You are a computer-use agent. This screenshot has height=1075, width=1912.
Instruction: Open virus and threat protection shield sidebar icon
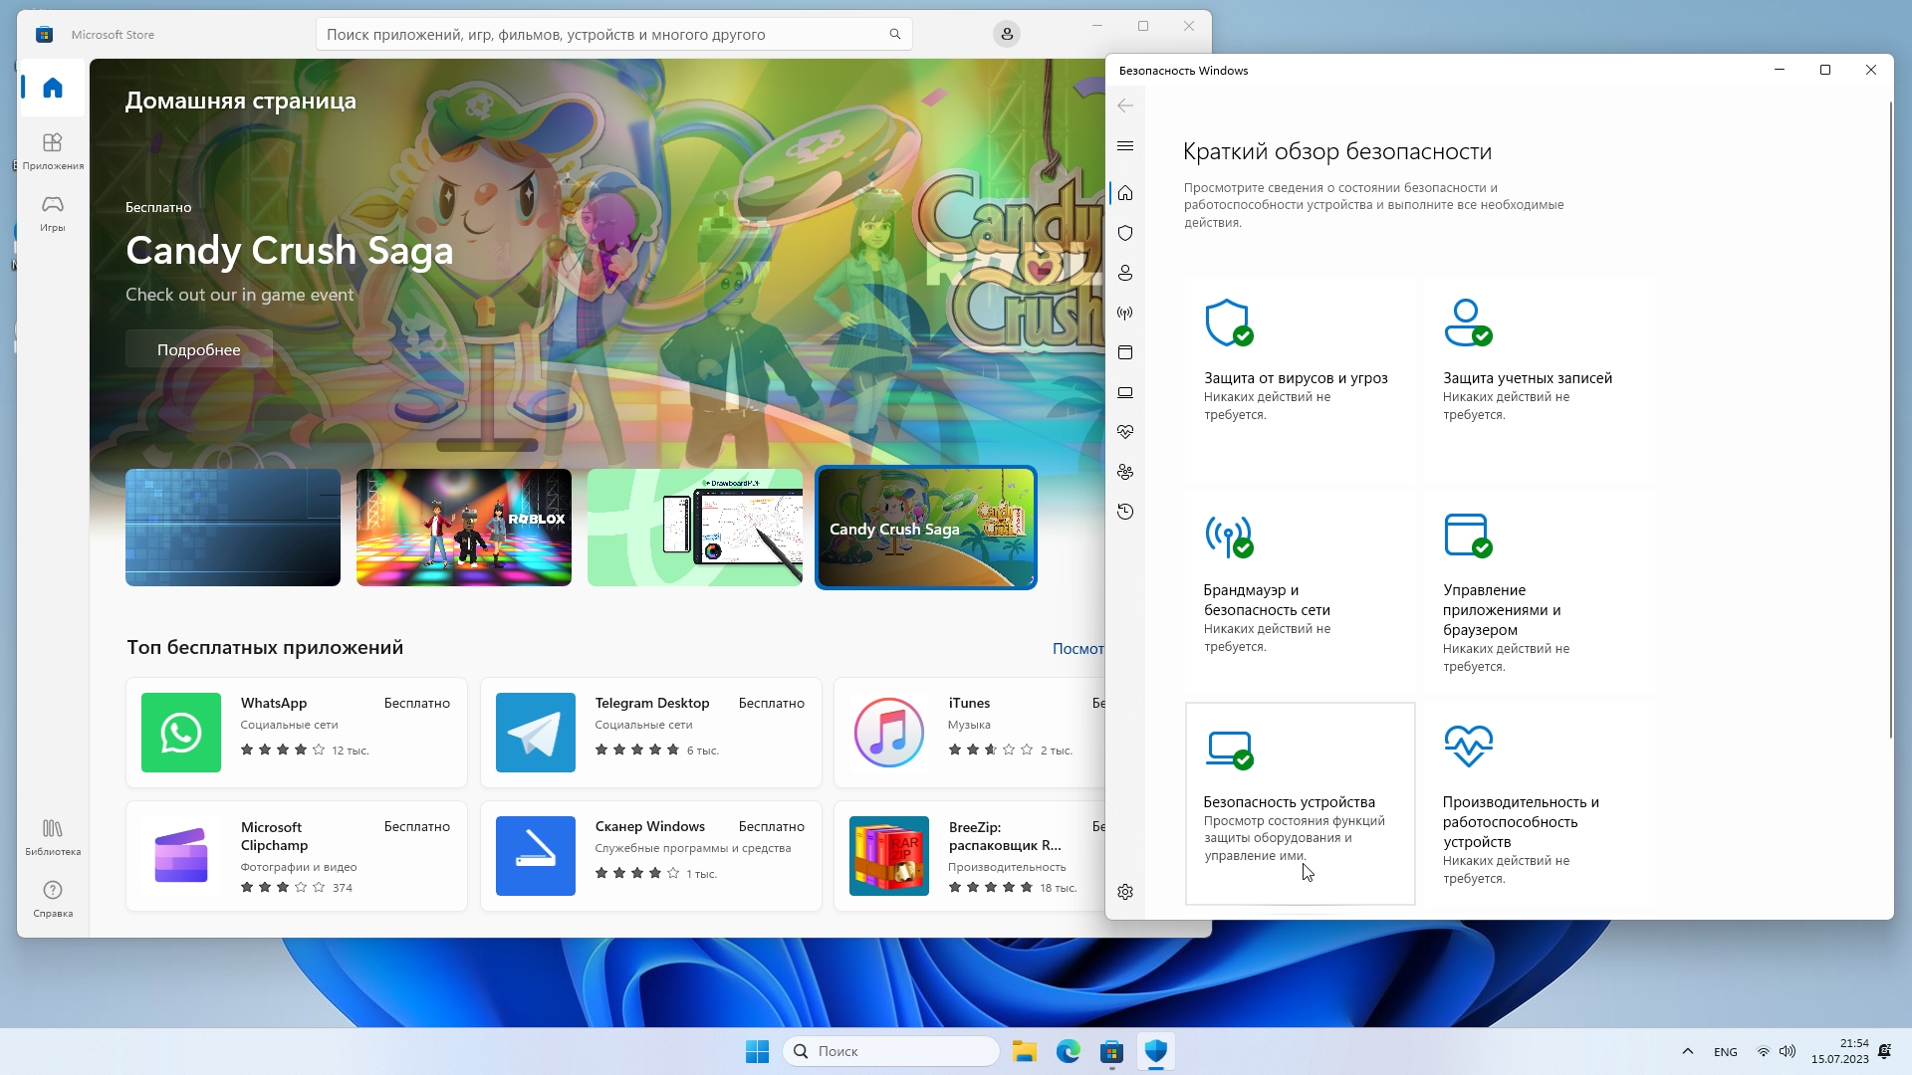[1125, 233]
